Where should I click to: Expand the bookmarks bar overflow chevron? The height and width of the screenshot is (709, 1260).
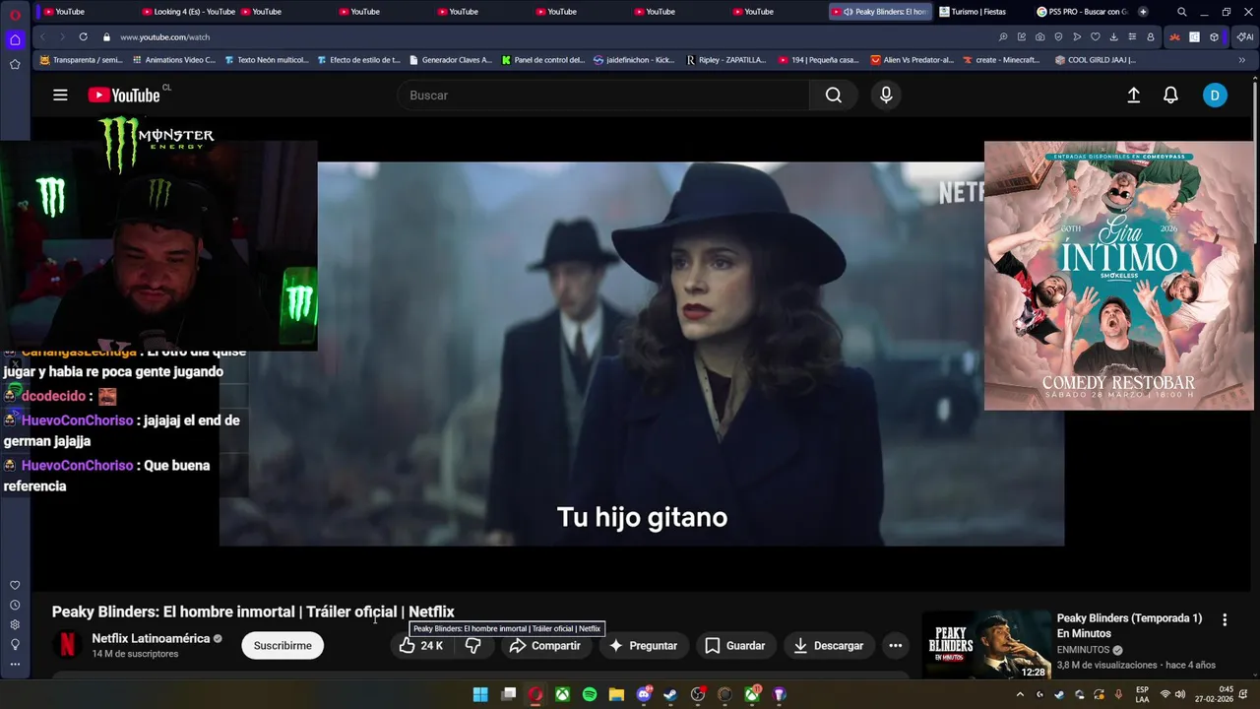(x=1242, y=60)
